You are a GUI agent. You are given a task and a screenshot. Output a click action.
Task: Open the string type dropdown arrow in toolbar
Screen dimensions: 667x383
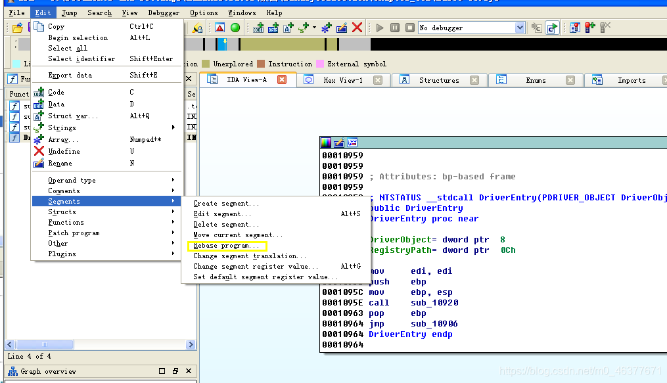coord(314,28)
